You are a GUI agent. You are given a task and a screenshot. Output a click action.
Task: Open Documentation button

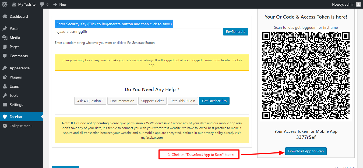click(122, 101)
